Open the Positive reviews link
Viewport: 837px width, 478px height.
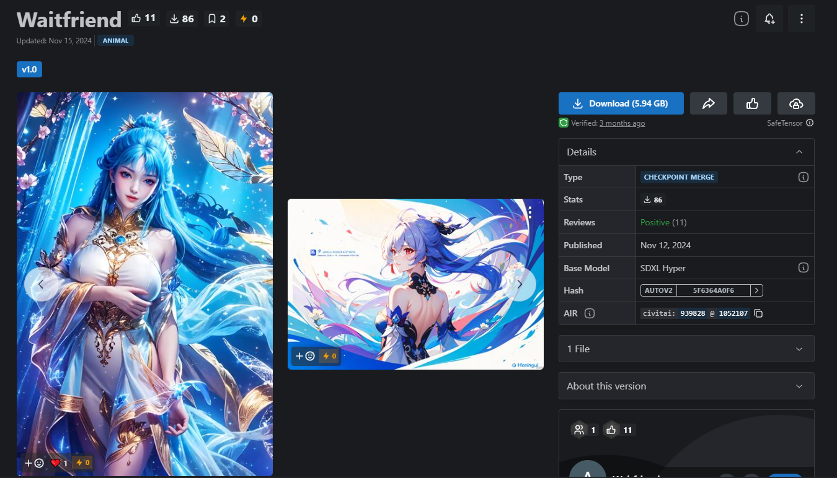[655, 222]
